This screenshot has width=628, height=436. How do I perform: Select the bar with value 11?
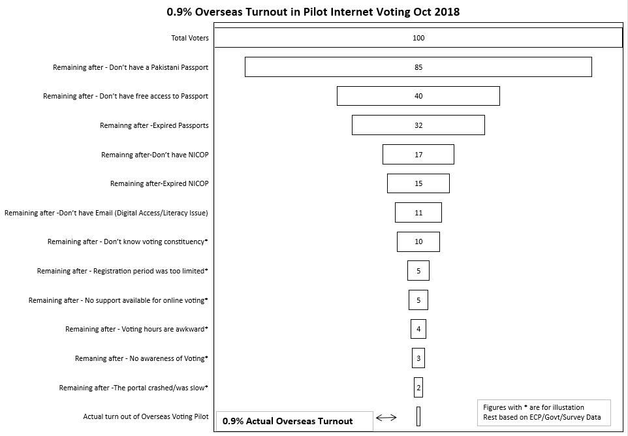[x=418, y=213]
